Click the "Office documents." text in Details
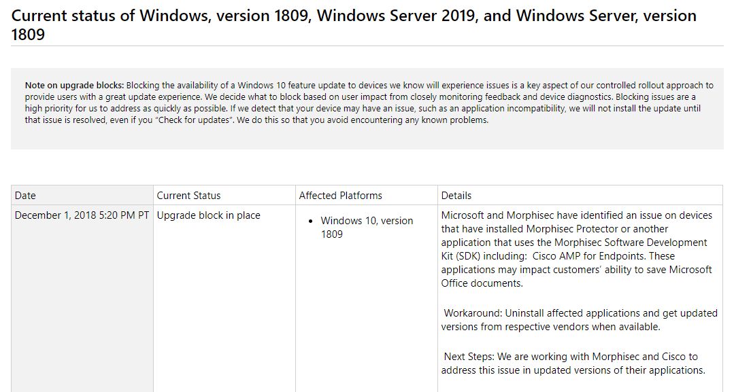The width and height of the screenshot is (734, 392). (x=482, y=283)
